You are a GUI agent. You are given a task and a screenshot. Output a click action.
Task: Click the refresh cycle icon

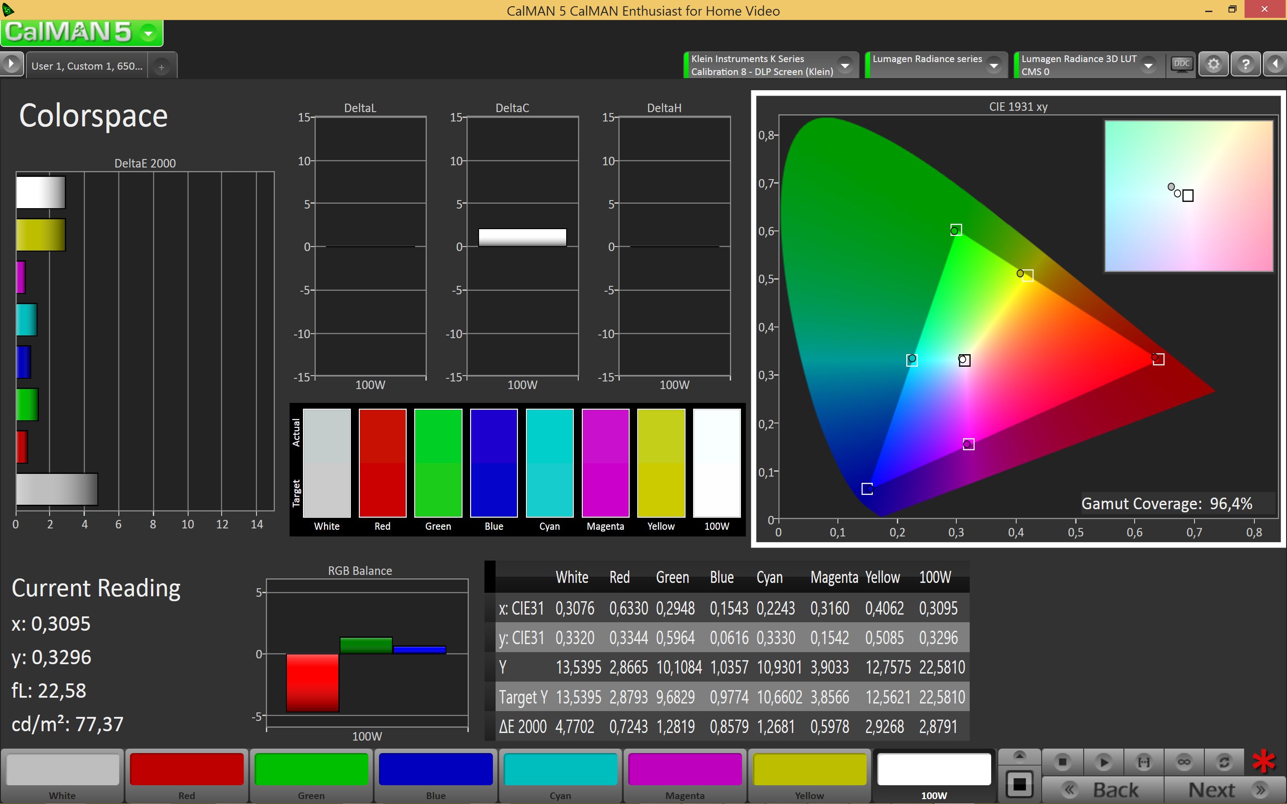[x=1224, y=762]
